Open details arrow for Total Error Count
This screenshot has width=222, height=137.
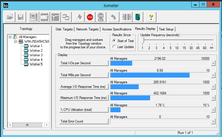tap(213, 121)
